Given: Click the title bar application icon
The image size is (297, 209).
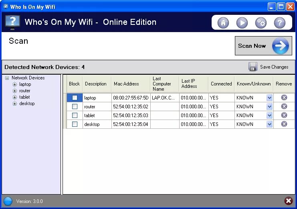Looking at the screenshot, I should pos(6,7).
